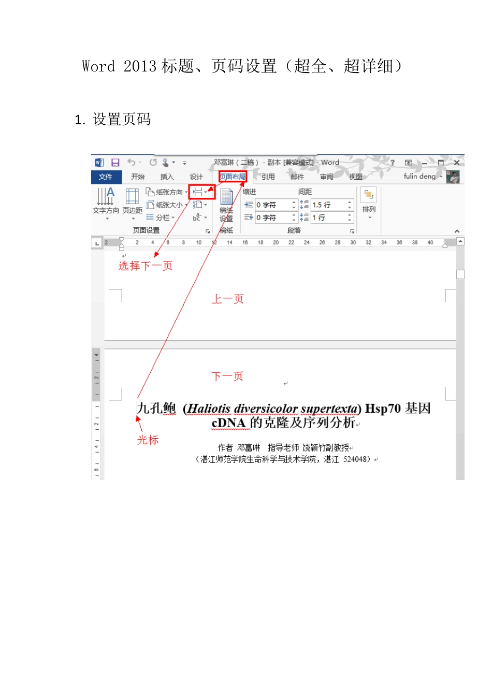This screenshot has width=492, height=696.
Task: Click the author line 作者 邓富琳
Action: (x=239, y=447)
